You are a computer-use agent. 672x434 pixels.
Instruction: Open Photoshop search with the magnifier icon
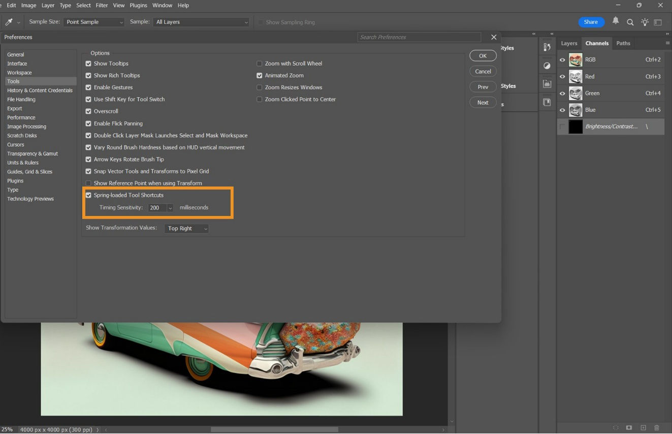tap(630, 22)
